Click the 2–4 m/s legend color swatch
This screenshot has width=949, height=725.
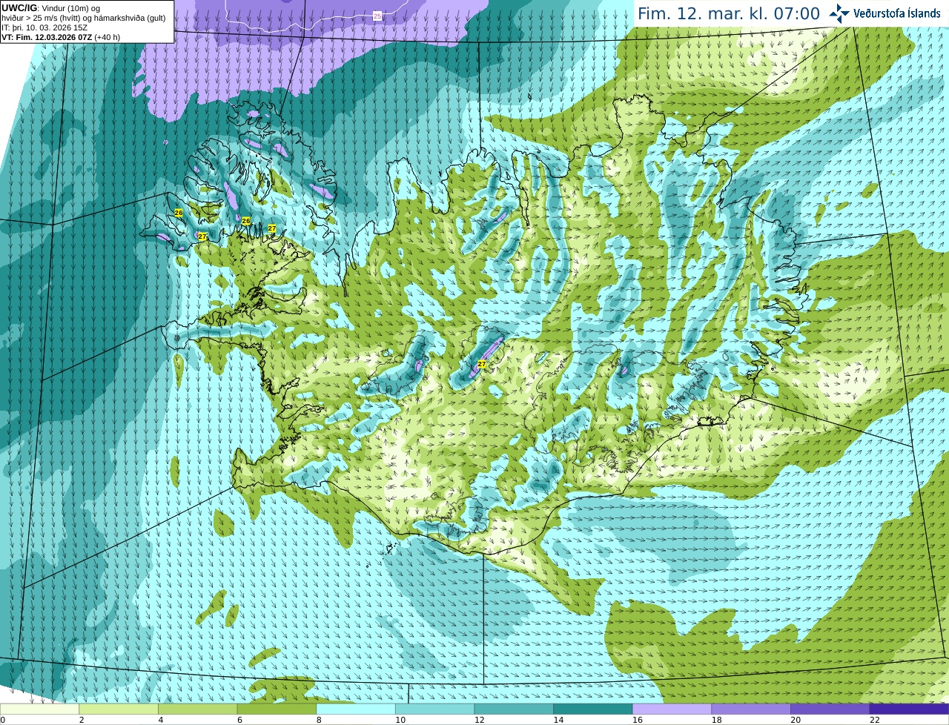(119, 709)
